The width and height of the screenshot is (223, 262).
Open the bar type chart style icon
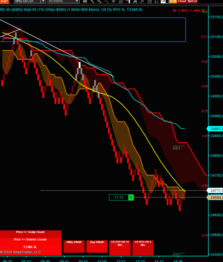point(85,1)
